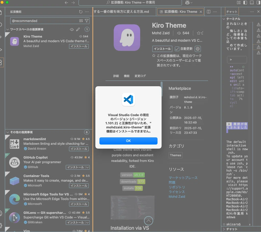Select the Kiro Theme list entry
This screenshot has width=261, height=232.
pos(49,41)
